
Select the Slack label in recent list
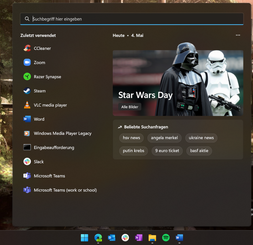coord(39,162)
